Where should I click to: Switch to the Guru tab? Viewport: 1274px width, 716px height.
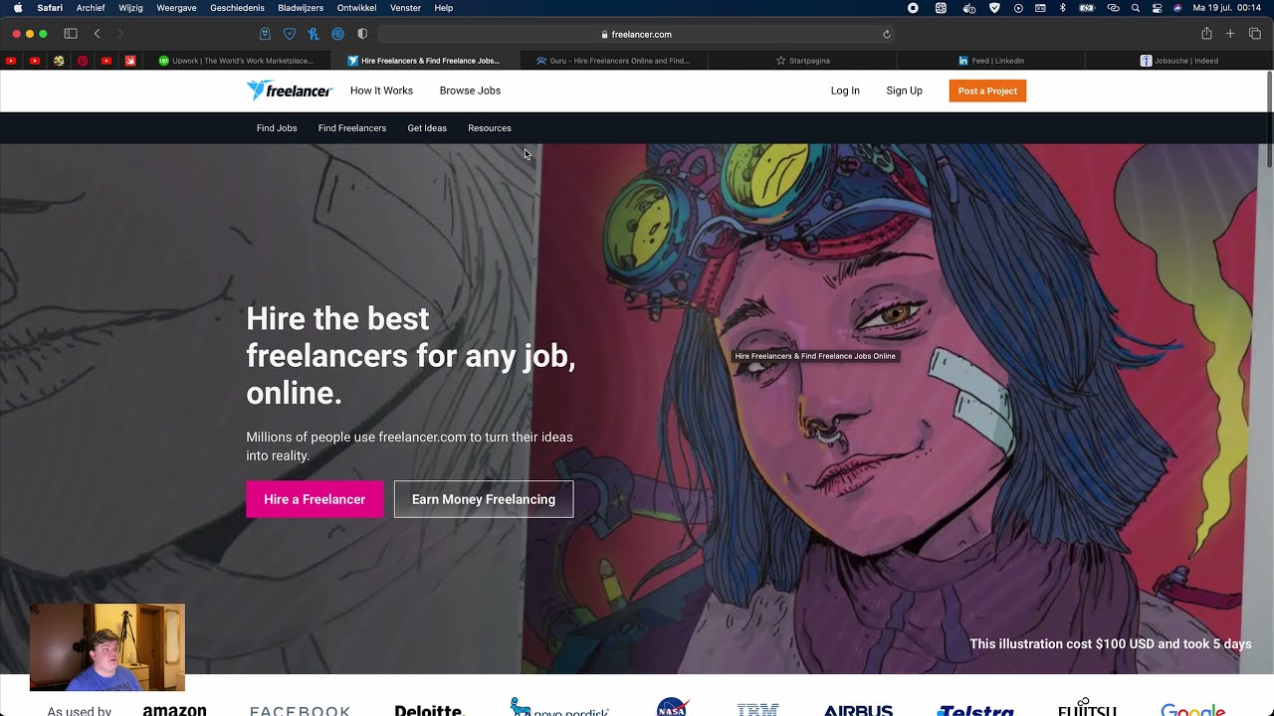pos(612,61)
